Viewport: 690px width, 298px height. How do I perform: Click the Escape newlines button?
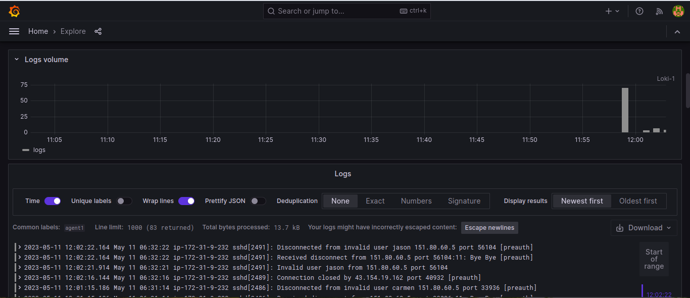pyautogui.click(x=489, y=228)
